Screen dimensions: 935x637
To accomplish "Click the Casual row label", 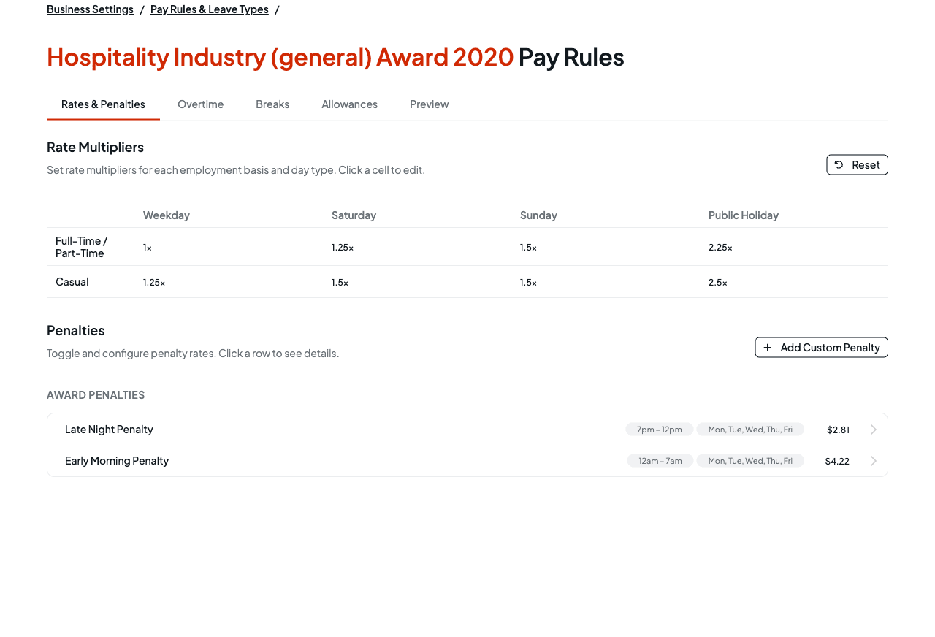I will (x=72, y=281).
